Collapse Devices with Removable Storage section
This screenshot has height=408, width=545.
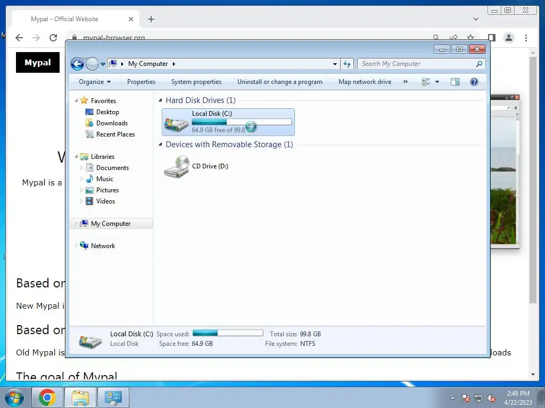160,144
